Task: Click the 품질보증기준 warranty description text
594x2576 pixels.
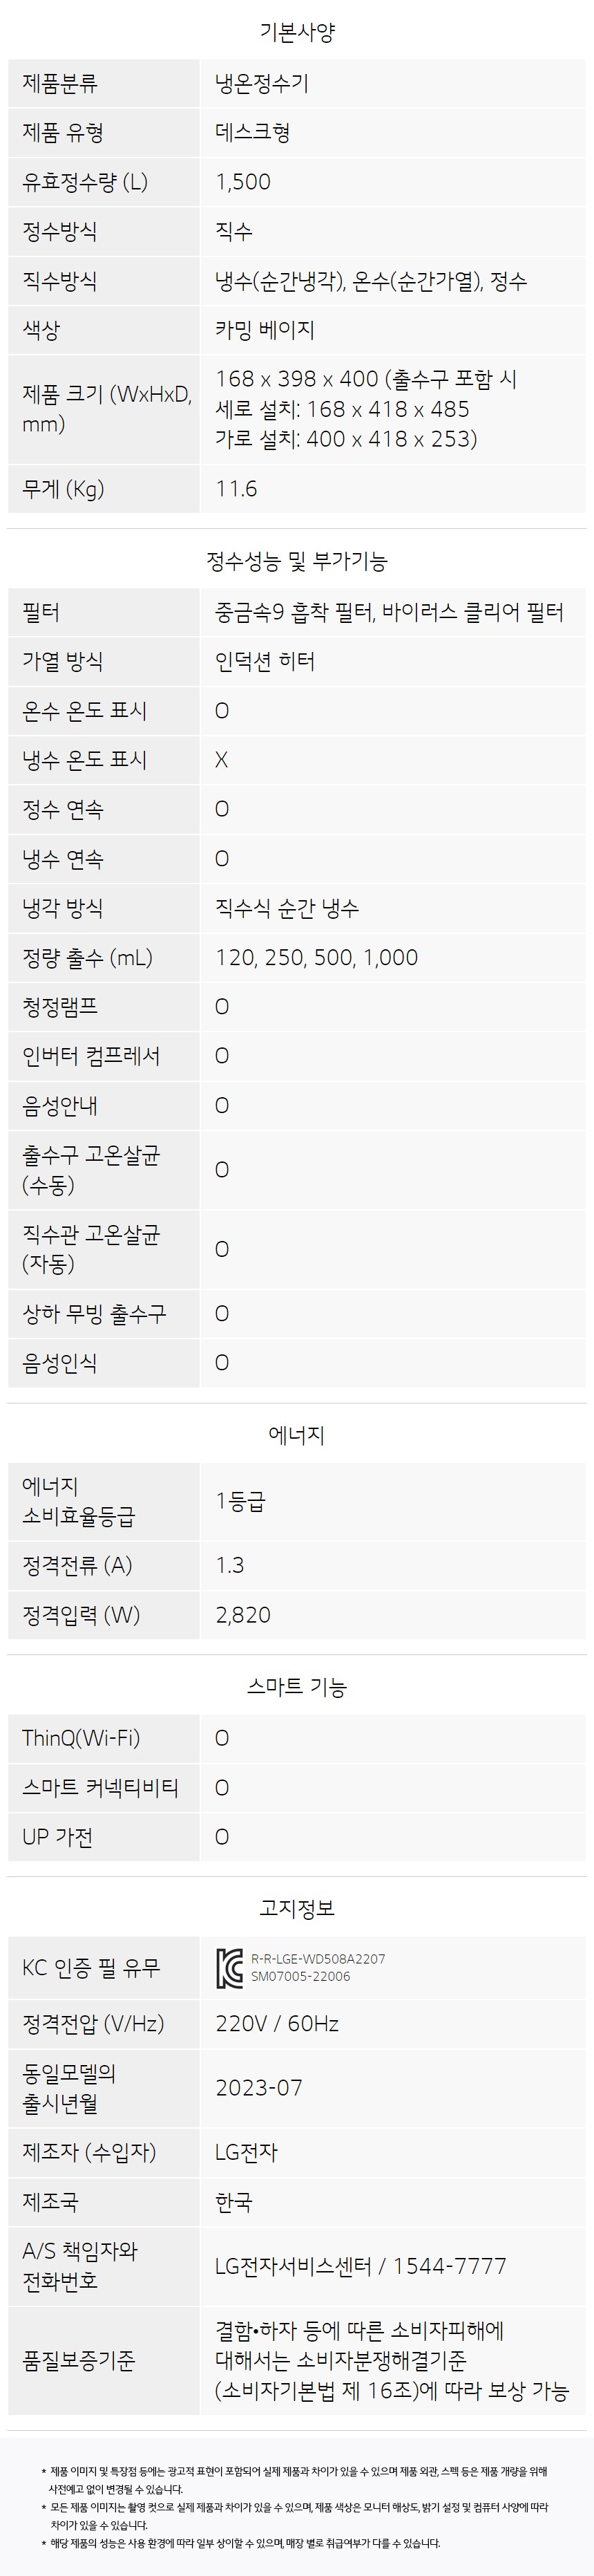Action: (x=392, y=2361)
